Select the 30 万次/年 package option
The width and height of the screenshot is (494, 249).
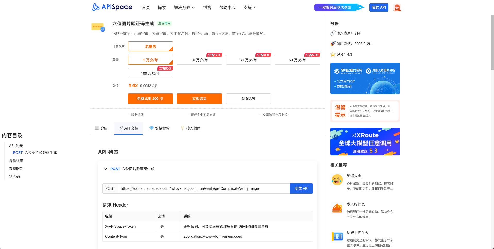(x=248, y=60)
